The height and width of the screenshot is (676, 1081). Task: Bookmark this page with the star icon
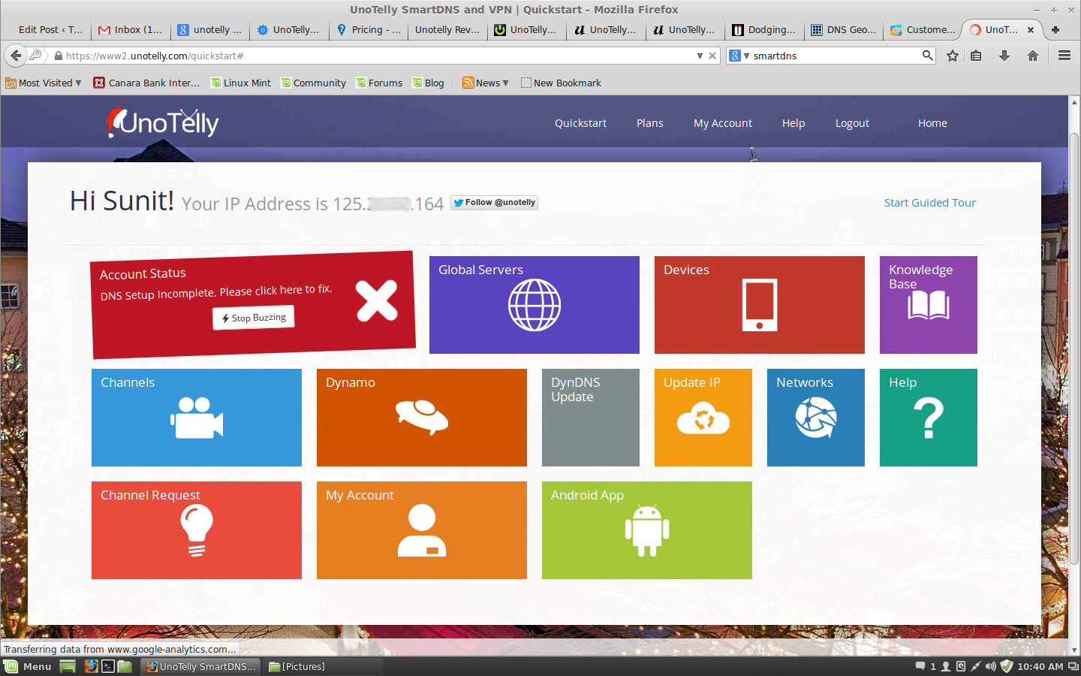(x=953, y=56)
